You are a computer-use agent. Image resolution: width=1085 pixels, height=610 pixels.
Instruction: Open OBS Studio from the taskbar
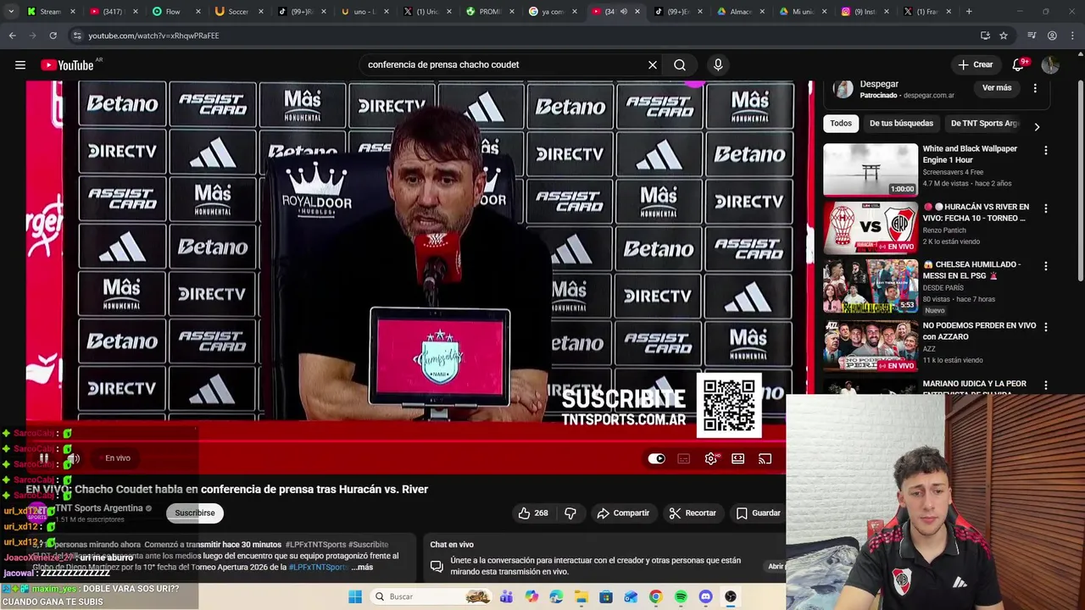(731, 596)
